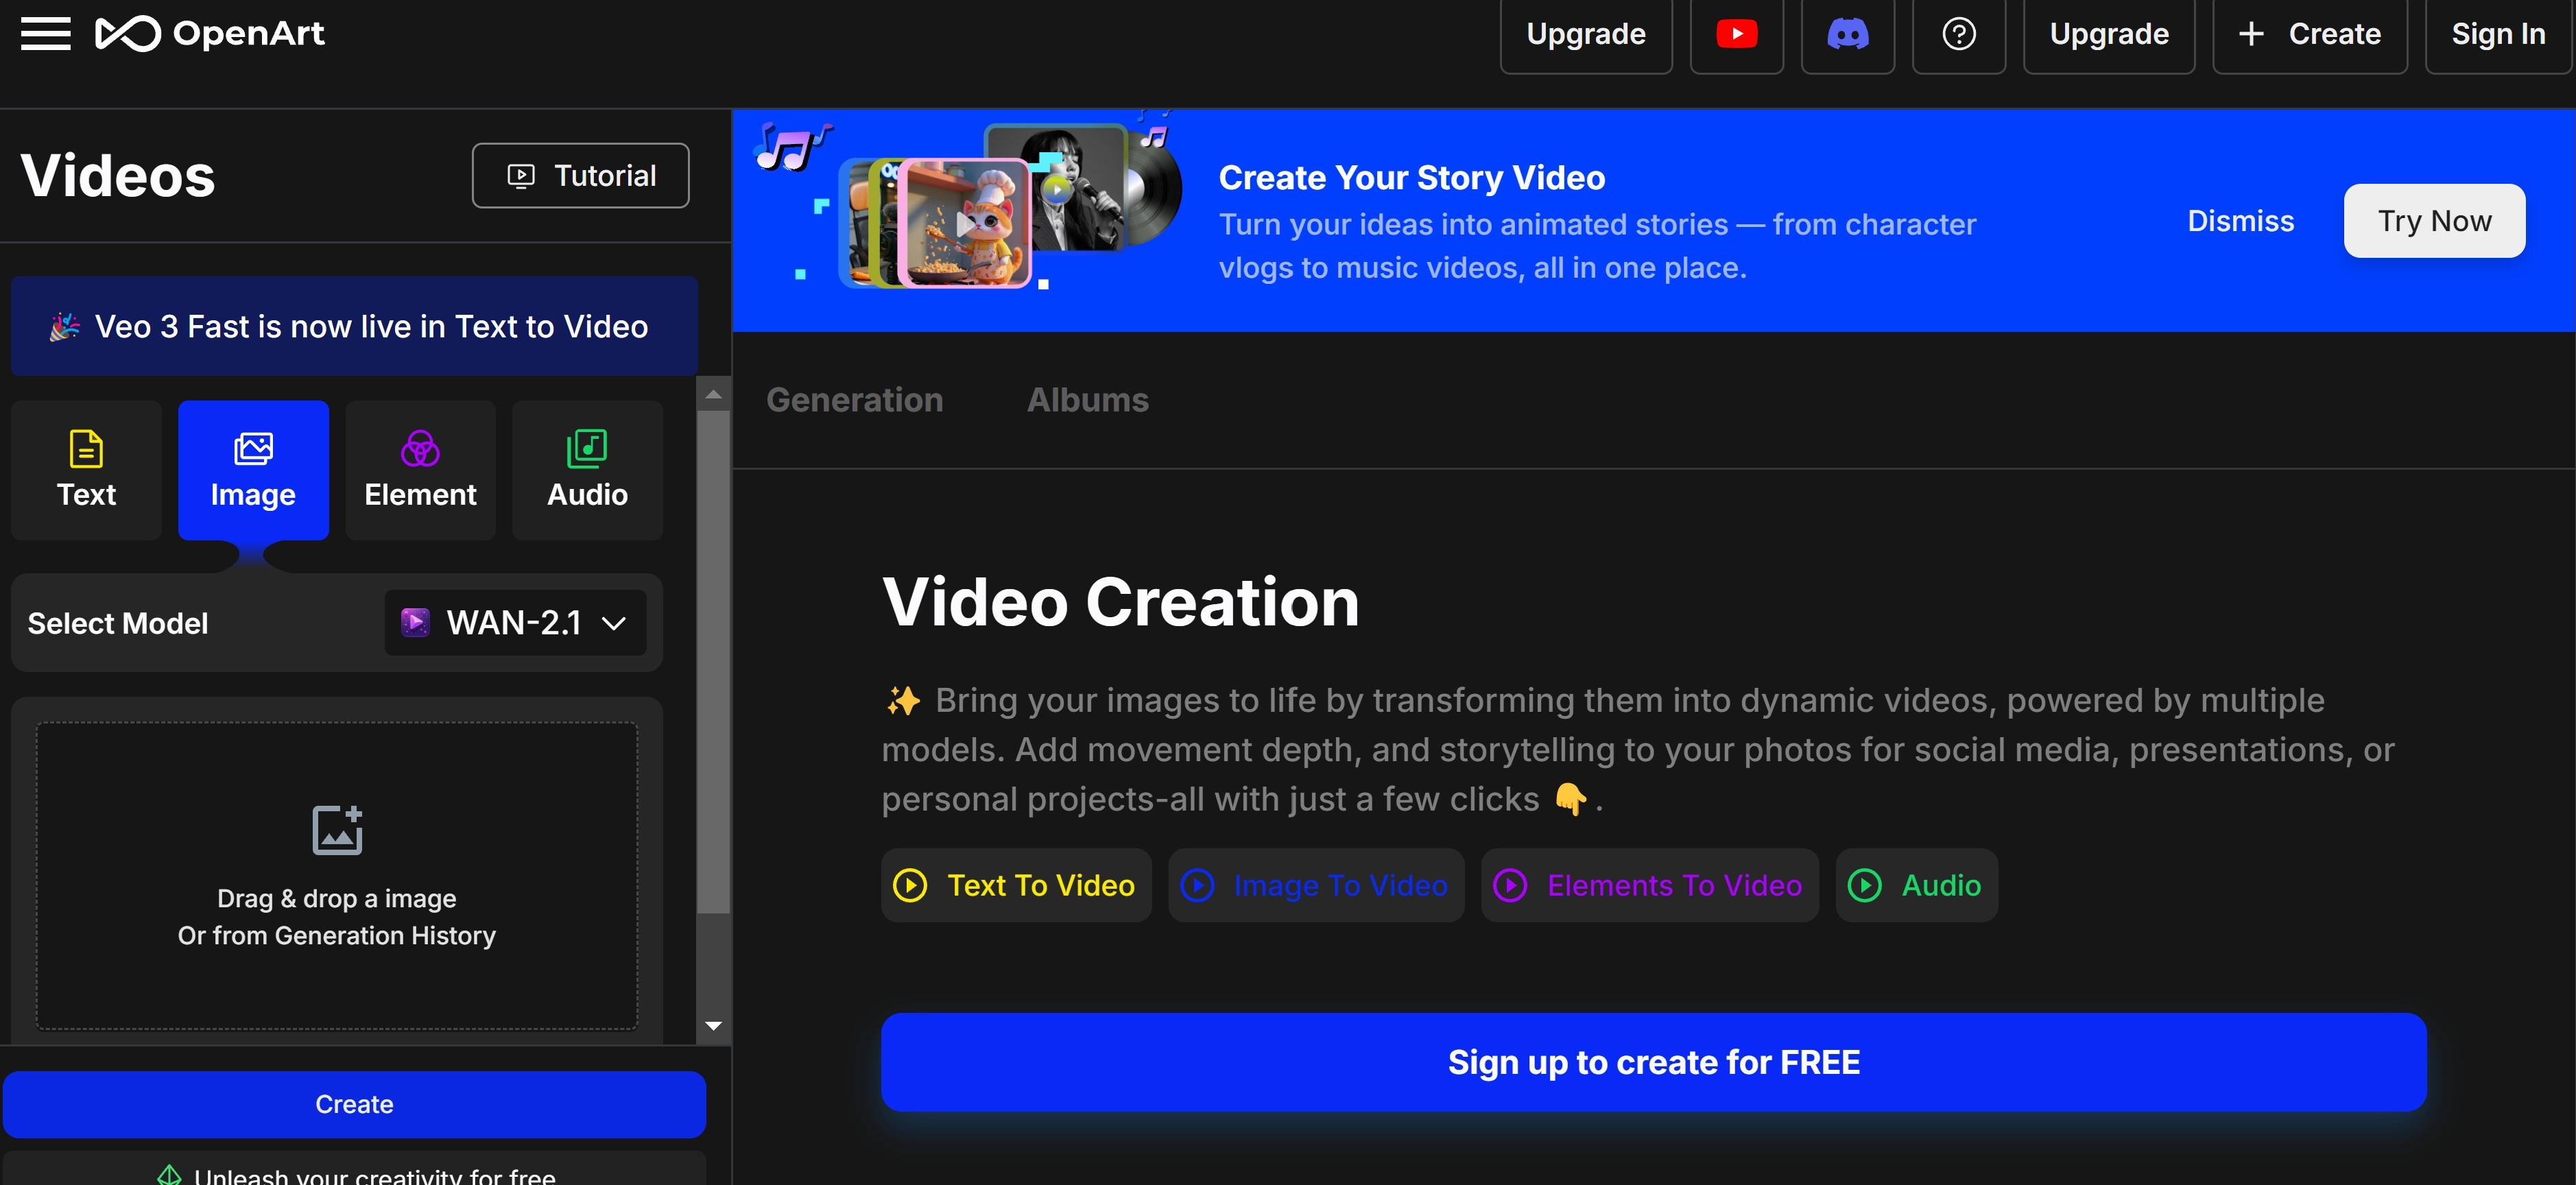This screenshot has height=1185, width=2576.
Task: Click the Video Creation heading
Action: (1120, 601)
